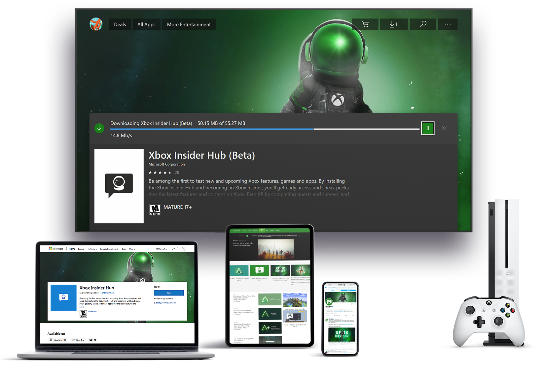Click the circular Store profile avatar top-left
The width and height of the screenshot is (545, 370).
[96, 24]
